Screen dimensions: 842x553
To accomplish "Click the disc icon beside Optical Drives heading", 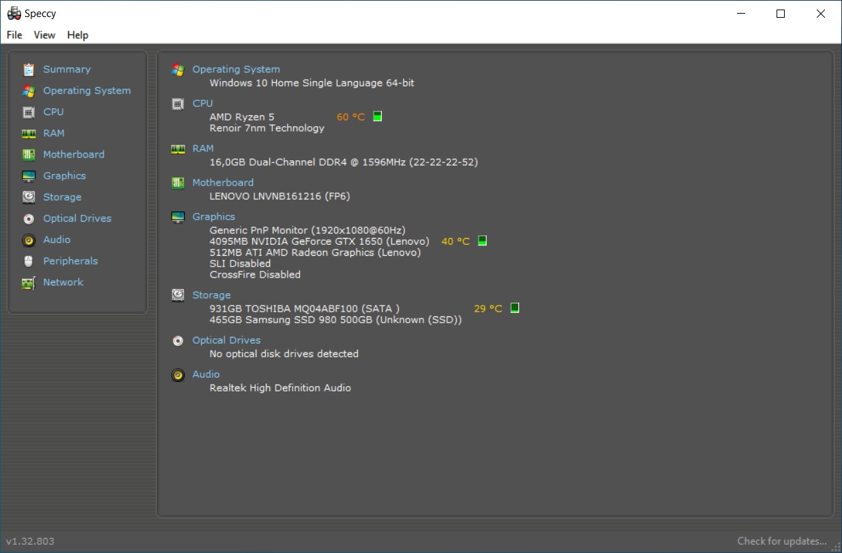I will (x=178, y=340).
